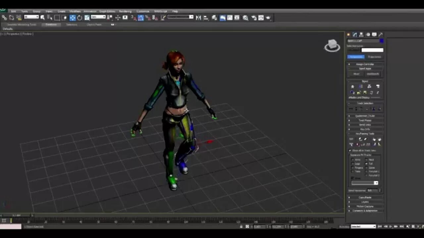Open the Rendering menu
This screenshot has height=238, width=424.
coord(125,11)
